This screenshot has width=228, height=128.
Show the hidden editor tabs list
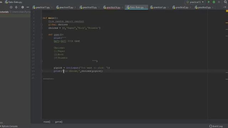tap(224, 7)
